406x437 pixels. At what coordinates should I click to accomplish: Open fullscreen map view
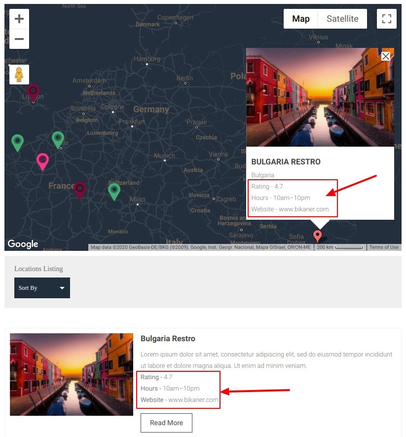pyautogui.click(x=387, y=19)
